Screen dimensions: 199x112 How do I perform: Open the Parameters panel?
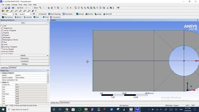click(68, 14)
